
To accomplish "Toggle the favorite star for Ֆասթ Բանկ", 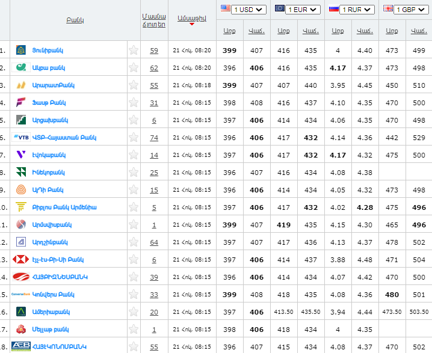I will pos(134,102).
